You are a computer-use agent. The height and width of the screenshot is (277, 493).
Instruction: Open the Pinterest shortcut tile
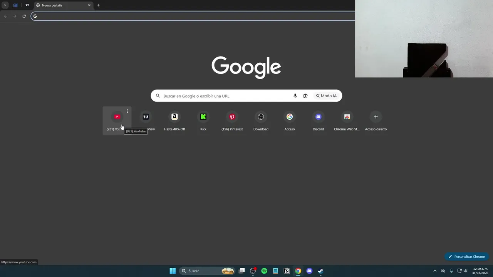pyautogui.click(x=232, y=120)
